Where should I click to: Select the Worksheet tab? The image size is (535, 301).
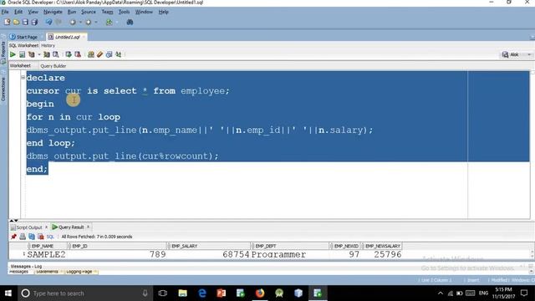coord(20,65)
